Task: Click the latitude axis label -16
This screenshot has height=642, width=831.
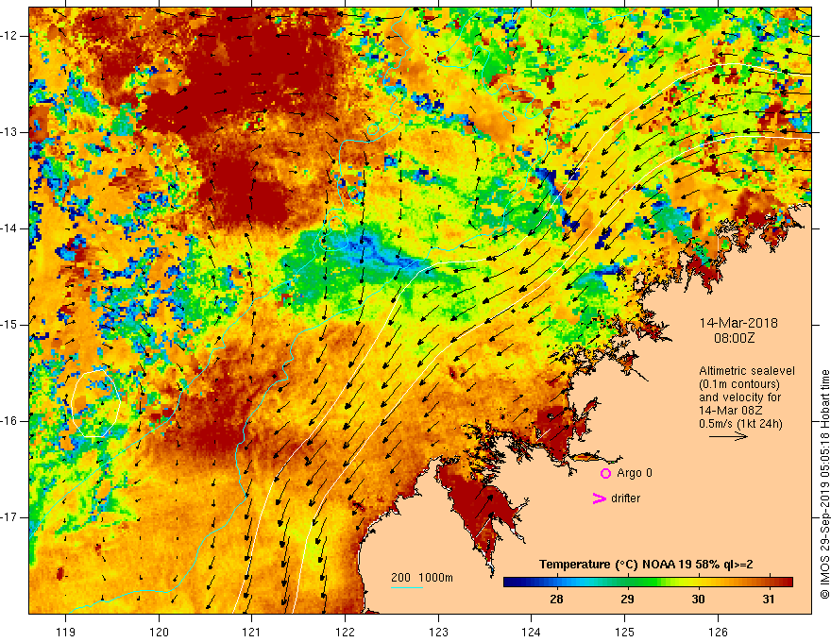Action: click(9, 421)
